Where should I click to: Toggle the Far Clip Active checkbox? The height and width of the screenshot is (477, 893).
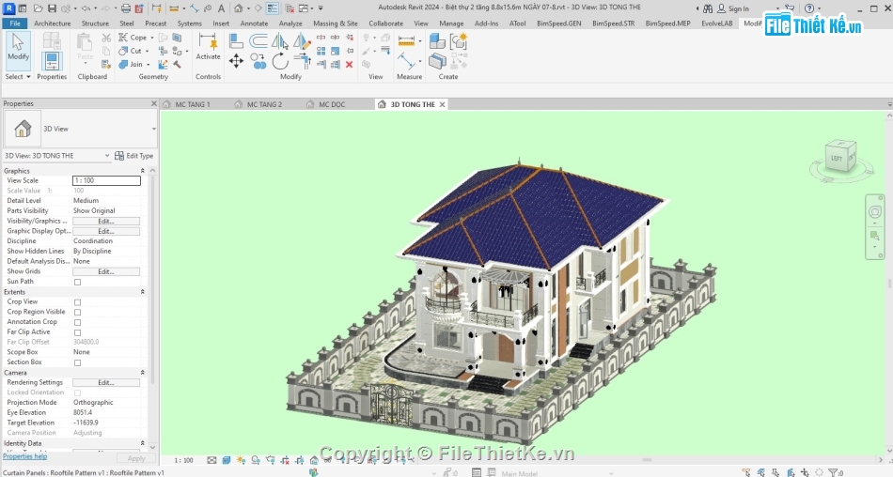coord(77,332)
